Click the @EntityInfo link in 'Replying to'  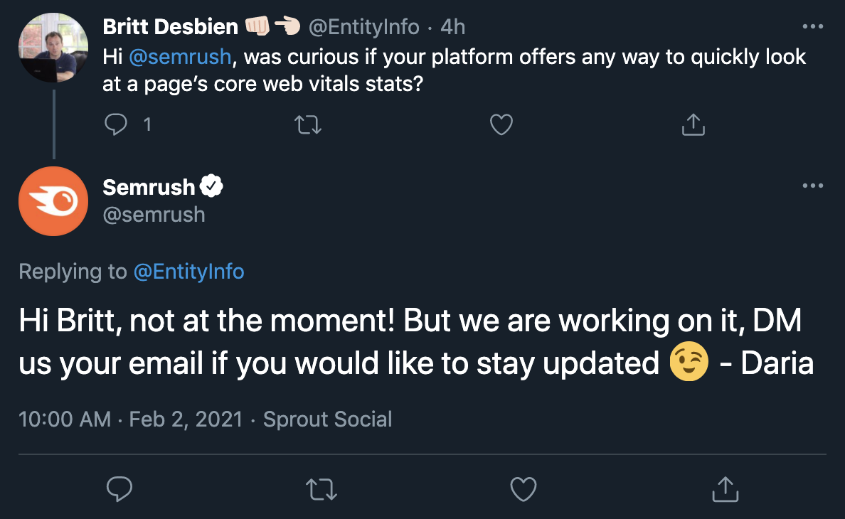(x=189, y=272)
